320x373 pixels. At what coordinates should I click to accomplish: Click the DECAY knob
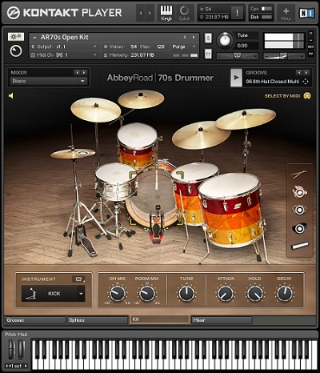pos(285,293)
